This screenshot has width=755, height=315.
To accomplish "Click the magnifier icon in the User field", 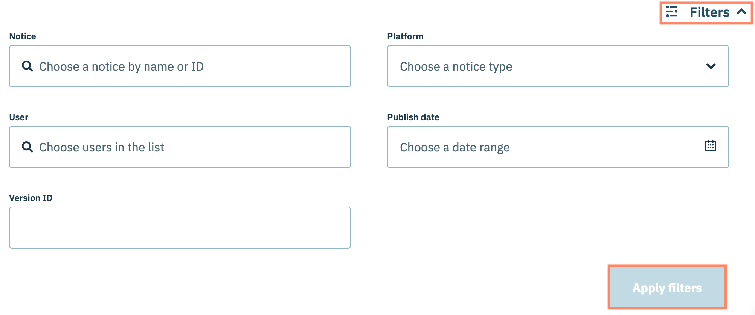I will [x=27, y=147].
